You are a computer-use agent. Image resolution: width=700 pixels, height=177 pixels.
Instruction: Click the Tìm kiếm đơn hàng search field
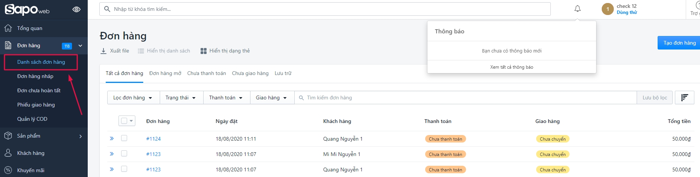[x=465, y=97]
